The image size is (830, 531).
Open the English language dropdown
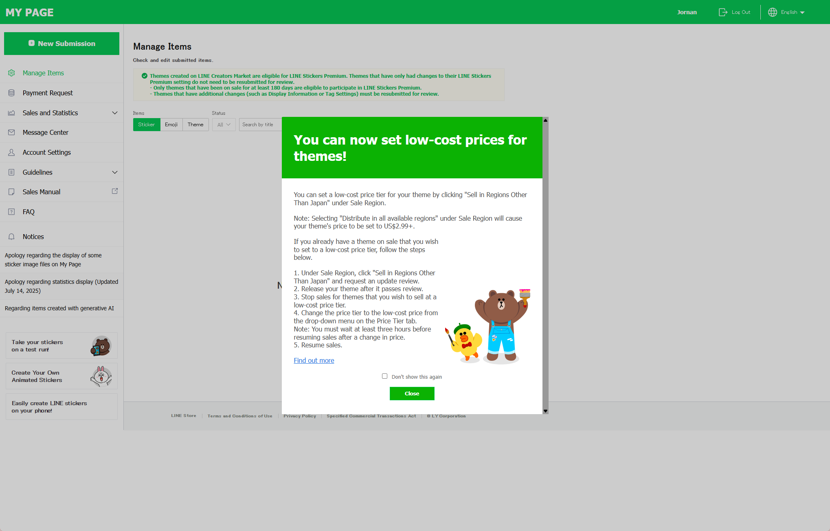(x=793, y=12)
